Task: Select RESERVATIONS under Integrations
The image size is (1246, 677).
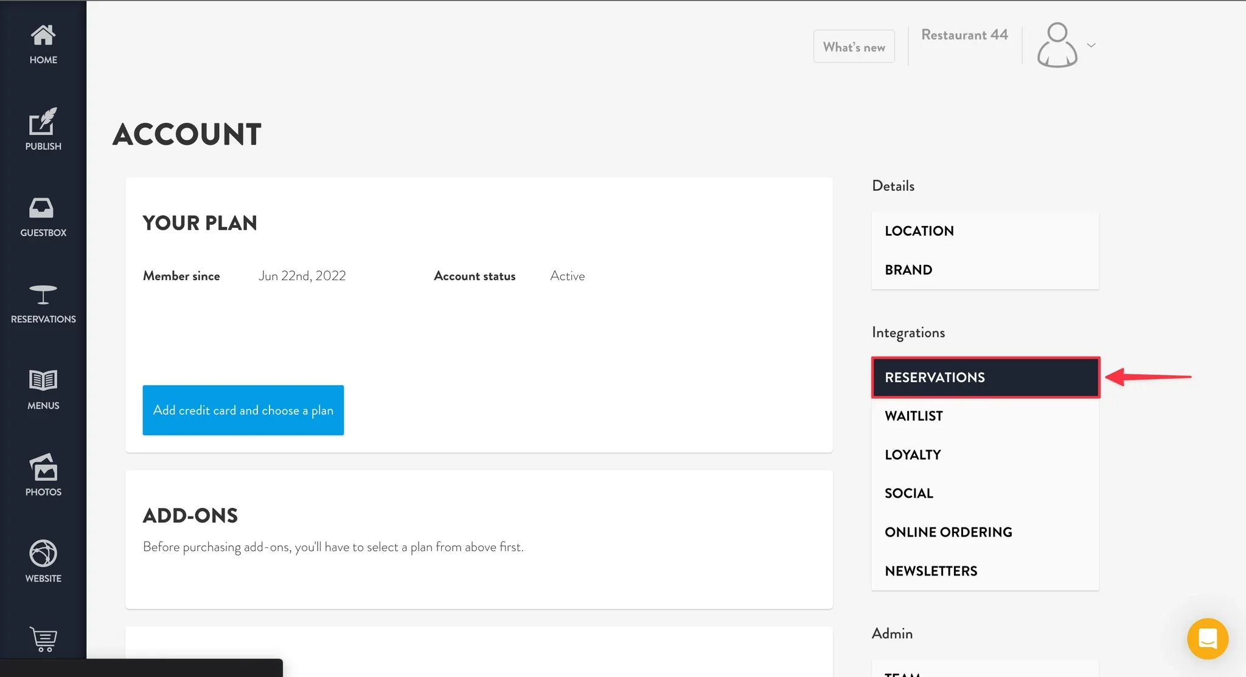Action: [986, 377]
